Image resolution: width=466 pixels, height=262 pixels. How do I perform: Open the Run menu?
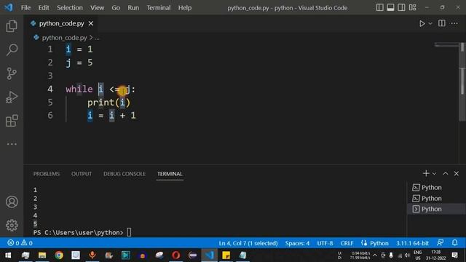click(x=133, y=8)
